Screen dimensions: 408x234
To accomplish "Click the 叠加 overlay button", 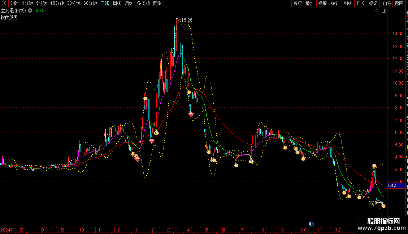I will tap(310, 3).
